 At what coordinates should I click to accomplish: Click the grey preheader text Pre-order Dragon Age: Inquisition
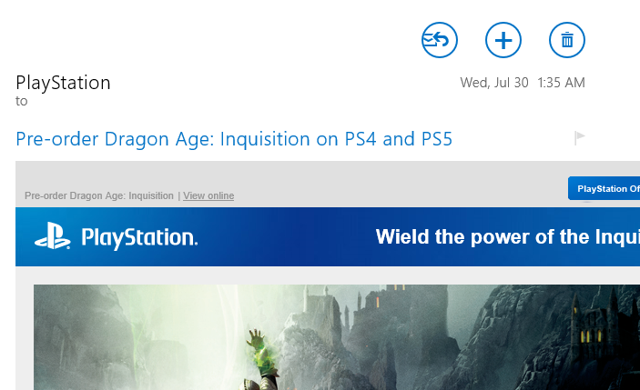point(99,195)
